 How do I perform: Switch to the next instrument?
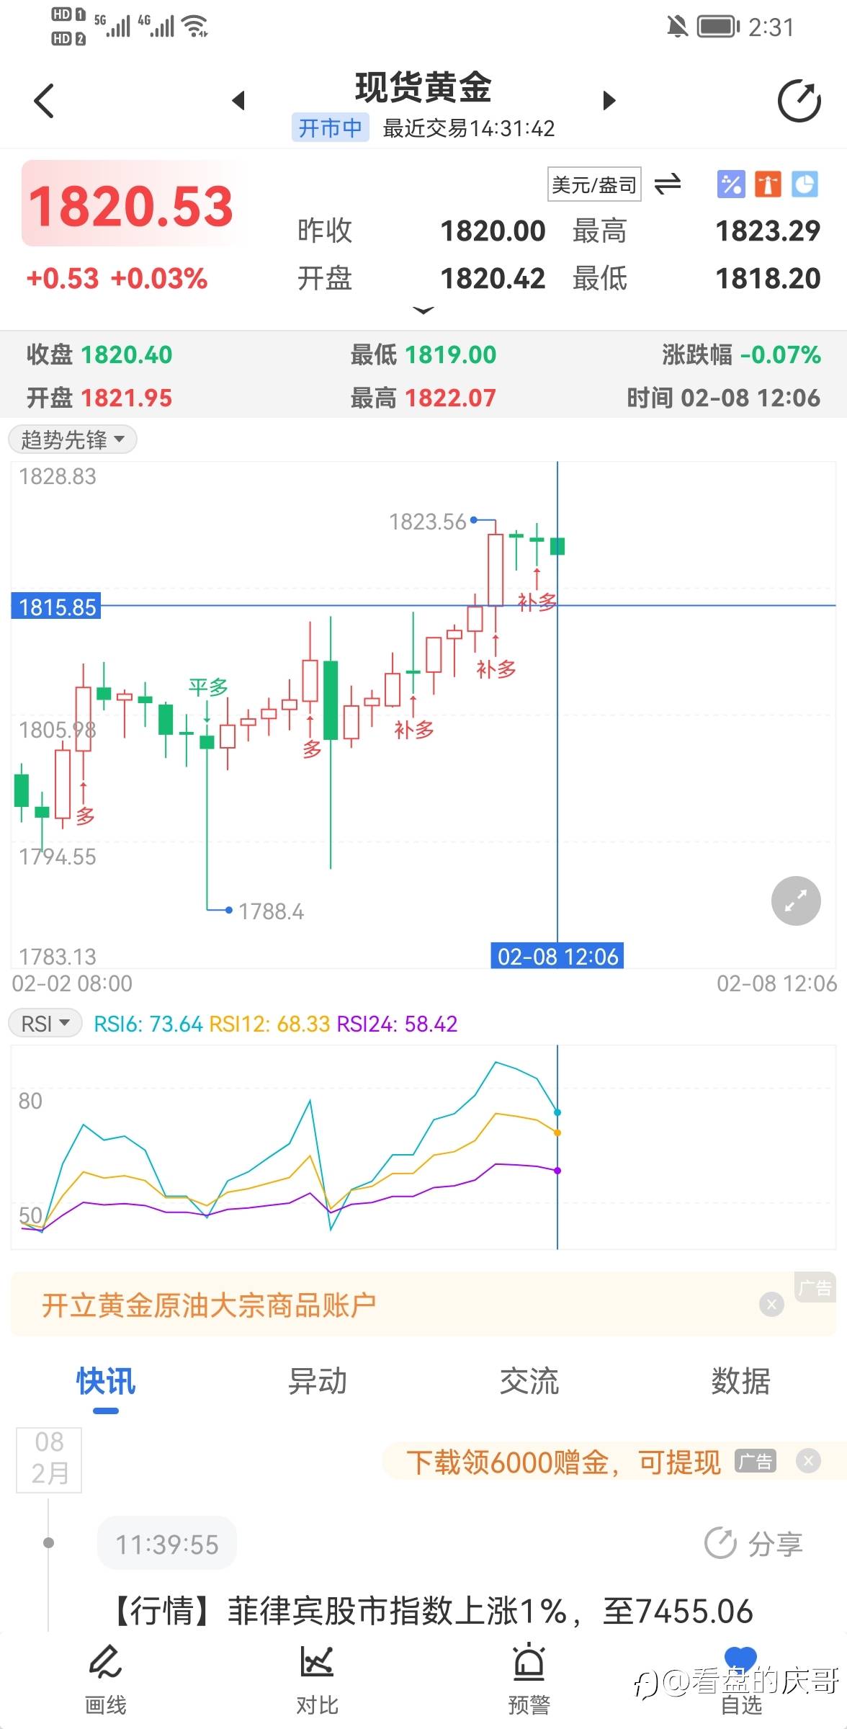pos(609,101)
